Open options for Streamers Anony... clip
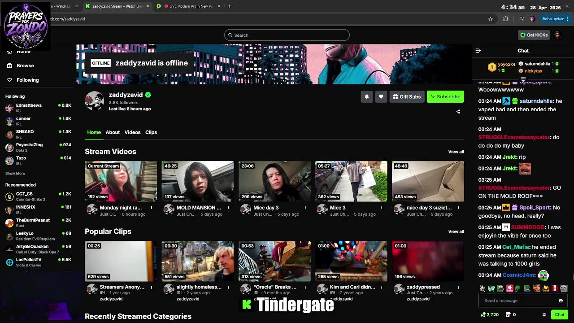Image resolution: width=574 pixels, height=323 pixels. tap(152, 287)
